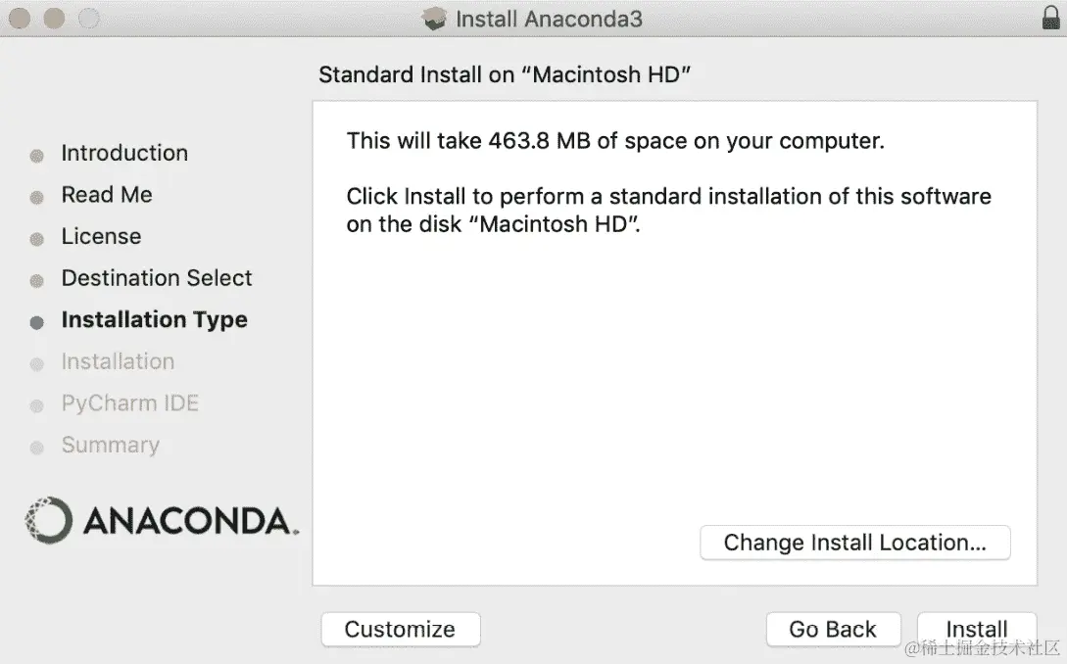Image resolution: width=1067 pixels, height=664 pixels.
Task: Select the License step in sidebar
Action: pos(100,236)
